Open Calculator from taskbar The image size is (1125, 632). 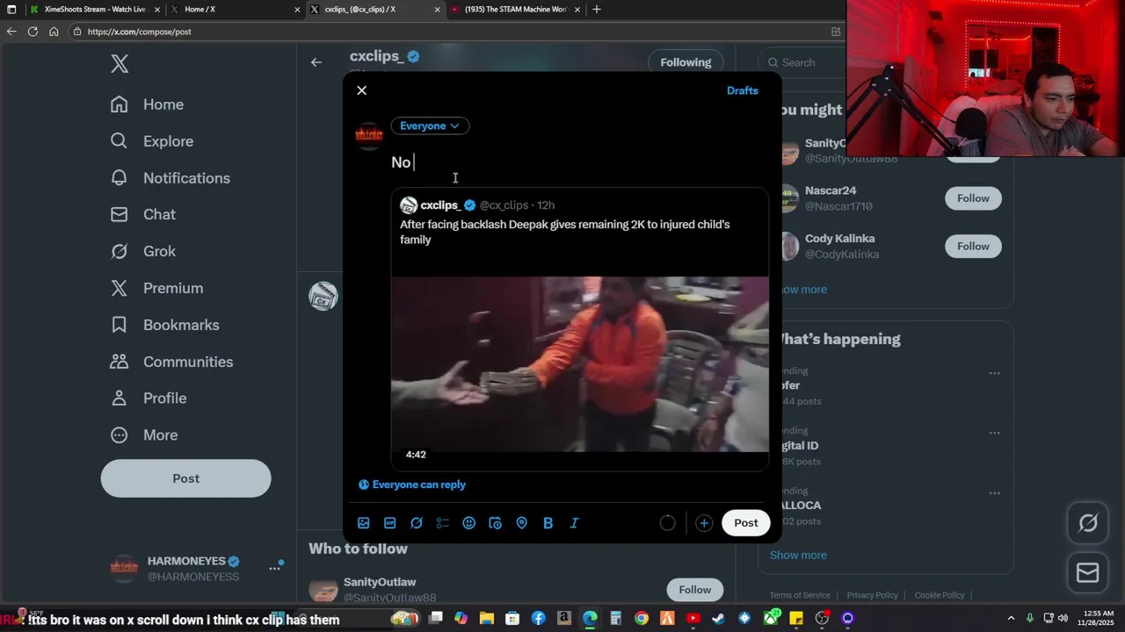click(616, 619)
